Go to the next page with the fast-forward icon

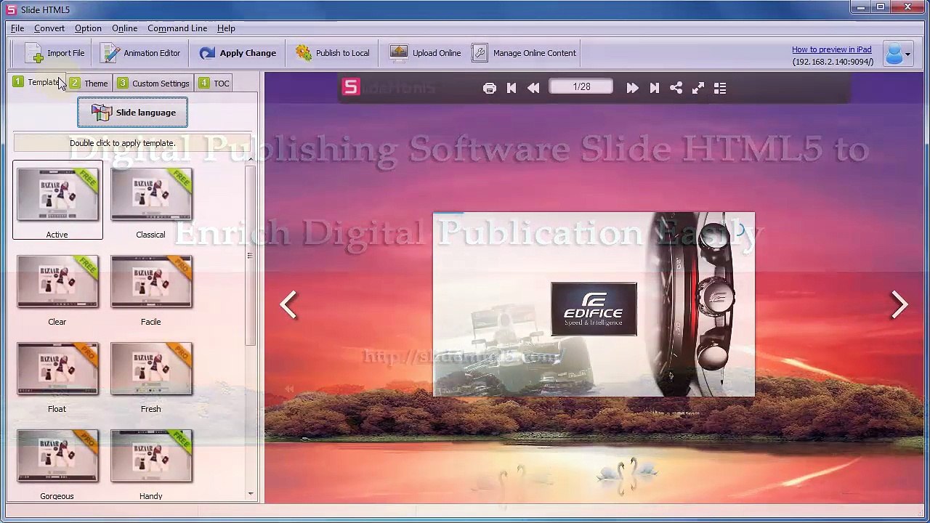[632, 88]
